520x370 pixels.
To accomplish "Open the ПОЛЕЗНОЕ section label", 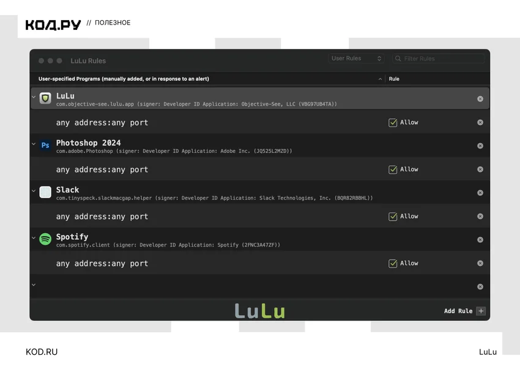I will point(113,23).
